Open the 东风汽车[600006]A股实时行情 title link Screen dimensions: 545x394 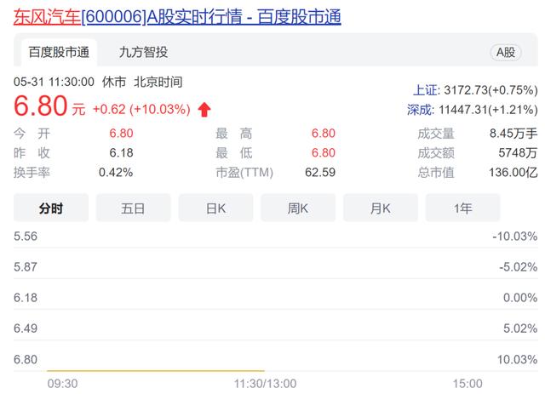click(177, 17)
